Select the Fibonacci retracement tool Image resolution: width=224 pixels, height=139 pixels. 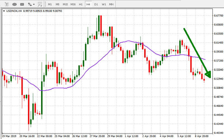(x=40, y=4)
